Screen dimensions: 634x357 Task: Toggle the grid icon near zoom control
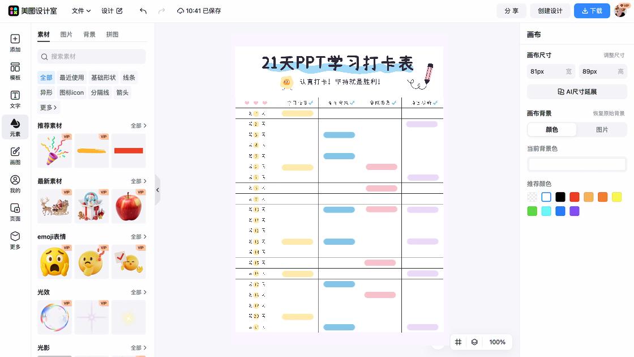click(x=458, y=342)
